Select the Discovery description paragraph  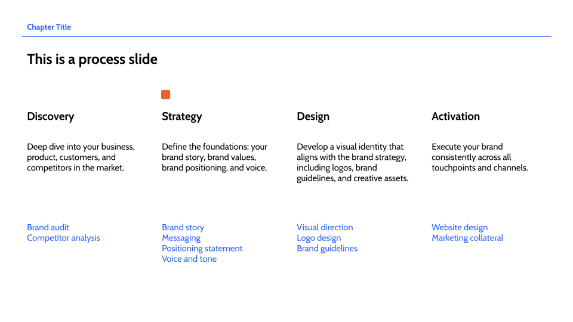(x=81, y=157)
